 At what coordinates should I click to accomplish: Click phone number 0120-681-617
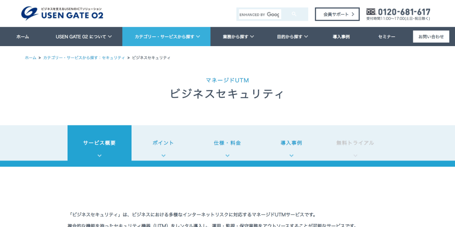[x=404, y=12]
